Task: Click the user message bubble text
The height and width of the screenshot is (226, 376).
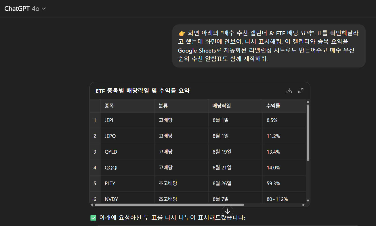Action: (x=269, y=46)
